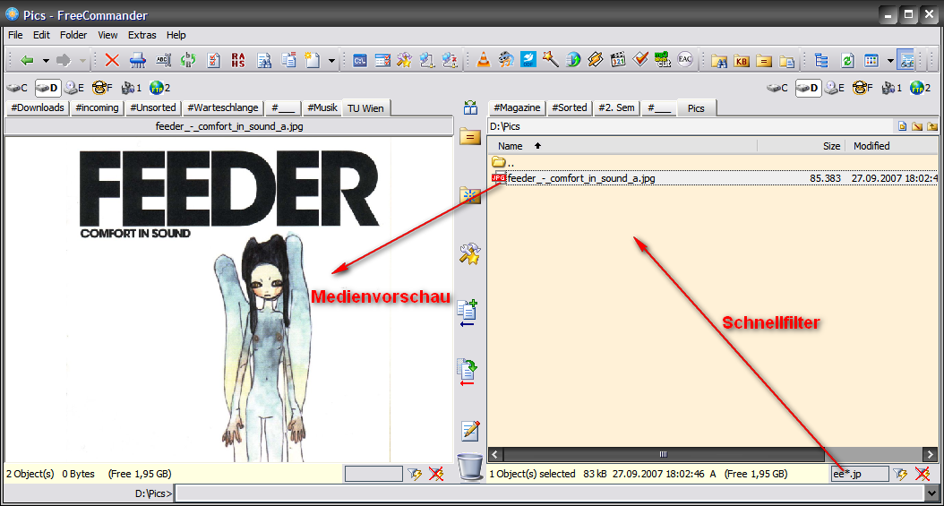Open the DOS command box icon
This screenshot has height=506, width=944.
[x=360, y=60]
